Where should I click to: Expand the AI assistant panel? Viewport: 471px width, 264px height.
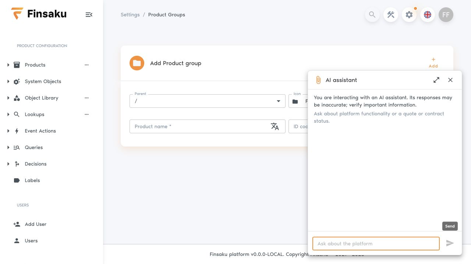tap(436, 80)
